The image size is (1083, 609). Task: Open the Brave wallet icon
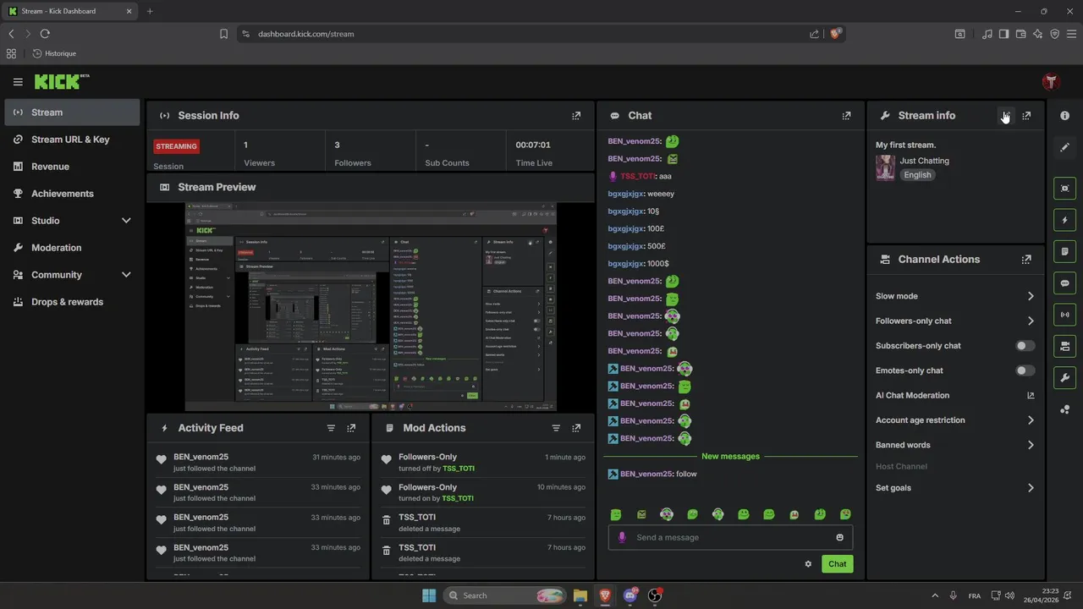(x=1020, y=34)
